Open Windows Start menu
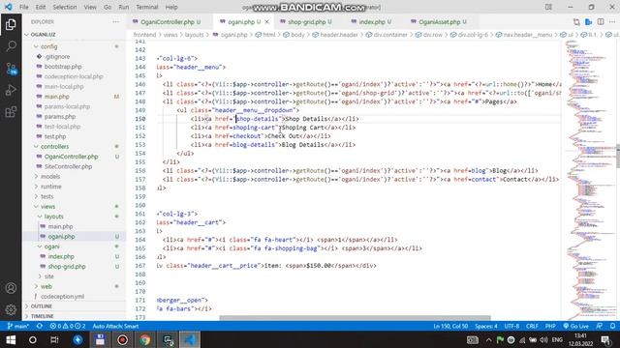This screenshot has height=348, width=620. click(11, 339)
